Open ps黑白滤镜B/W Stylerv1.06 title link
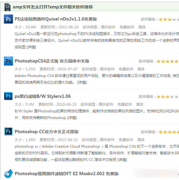The image size is (179, 180). (42, 96)
